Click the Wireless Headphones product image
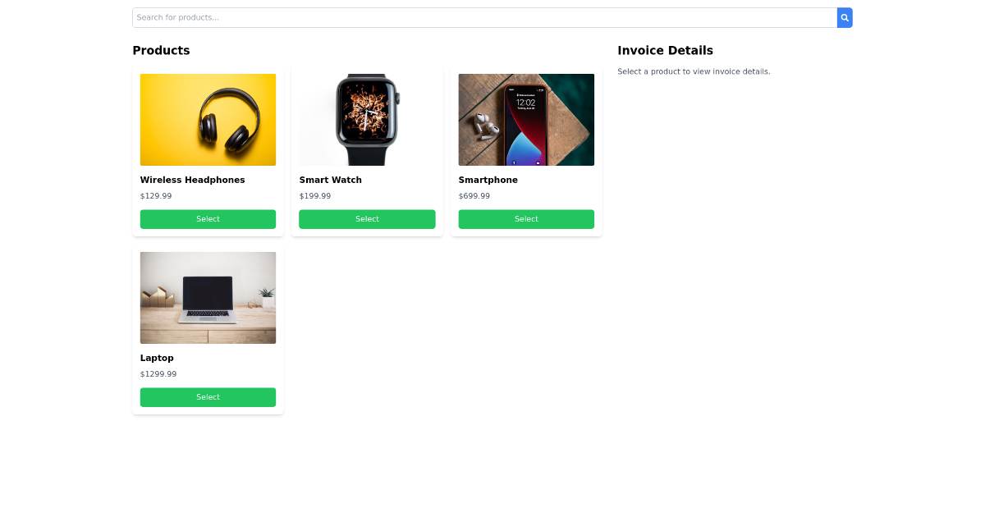Screen dimensions: 985x517 (x=208, y=119)
